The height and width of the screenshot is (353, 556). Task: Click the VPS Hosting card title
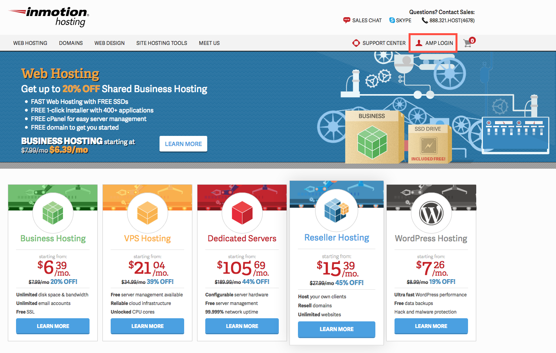point(147,239)
